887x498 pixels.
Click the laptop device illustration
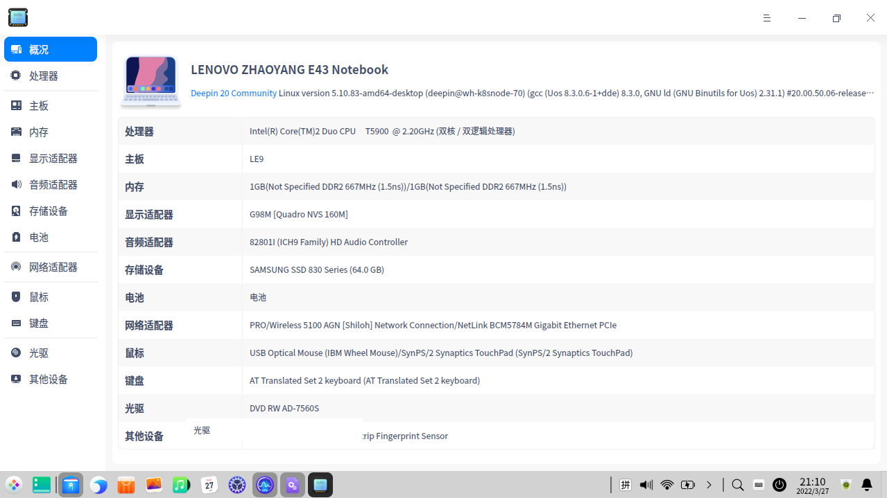click(150, 81)
